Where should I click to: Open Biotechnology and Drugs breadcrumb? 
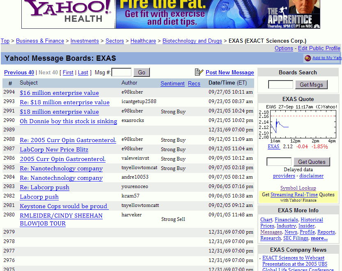(192, 41)
